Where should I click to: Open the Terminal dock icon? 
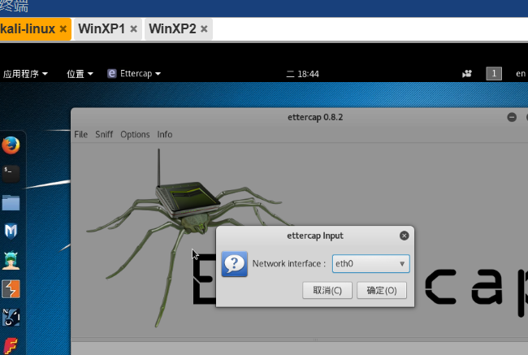point(11,174)
